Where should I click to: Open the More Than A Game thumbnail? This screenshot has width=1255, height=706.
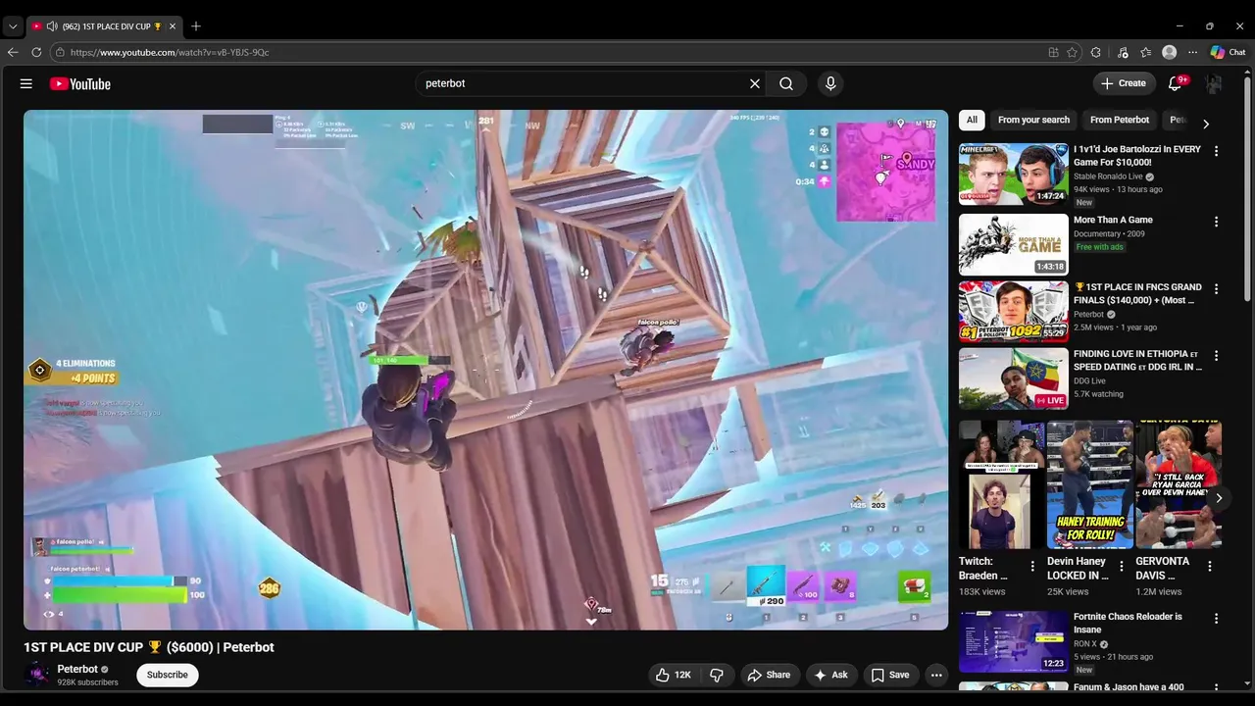(x=1014, y=244)
